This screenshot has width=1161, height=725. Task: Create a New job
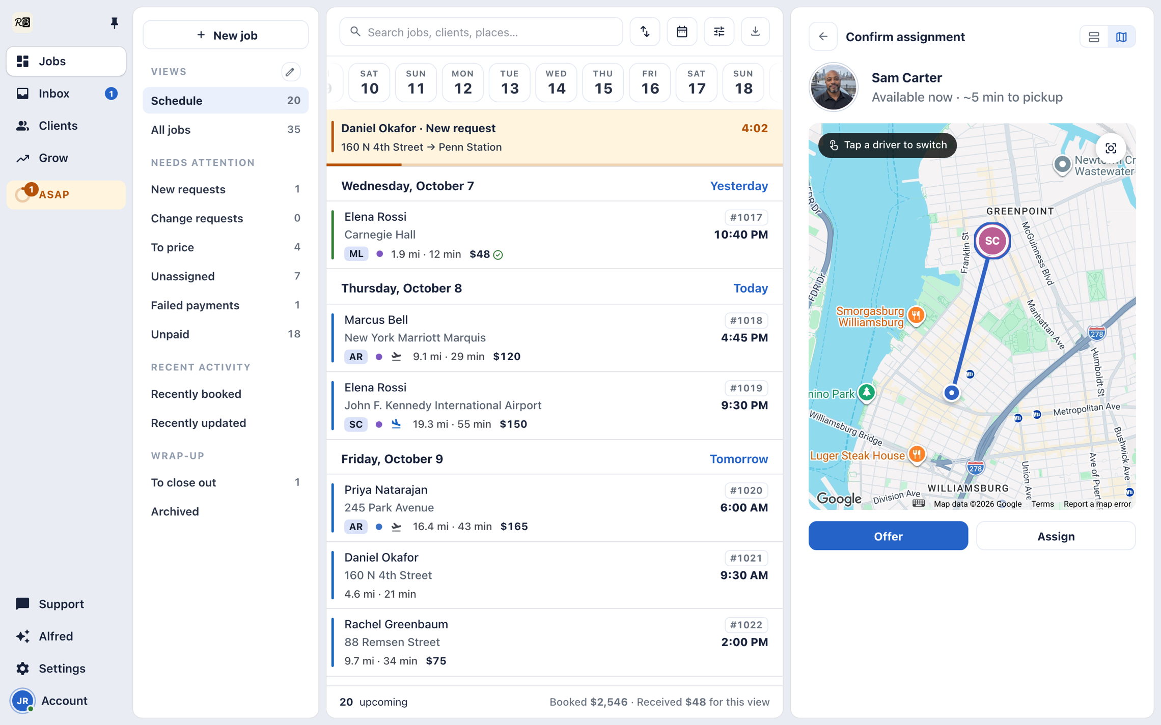pyautogui.click(x=226, y=35)
